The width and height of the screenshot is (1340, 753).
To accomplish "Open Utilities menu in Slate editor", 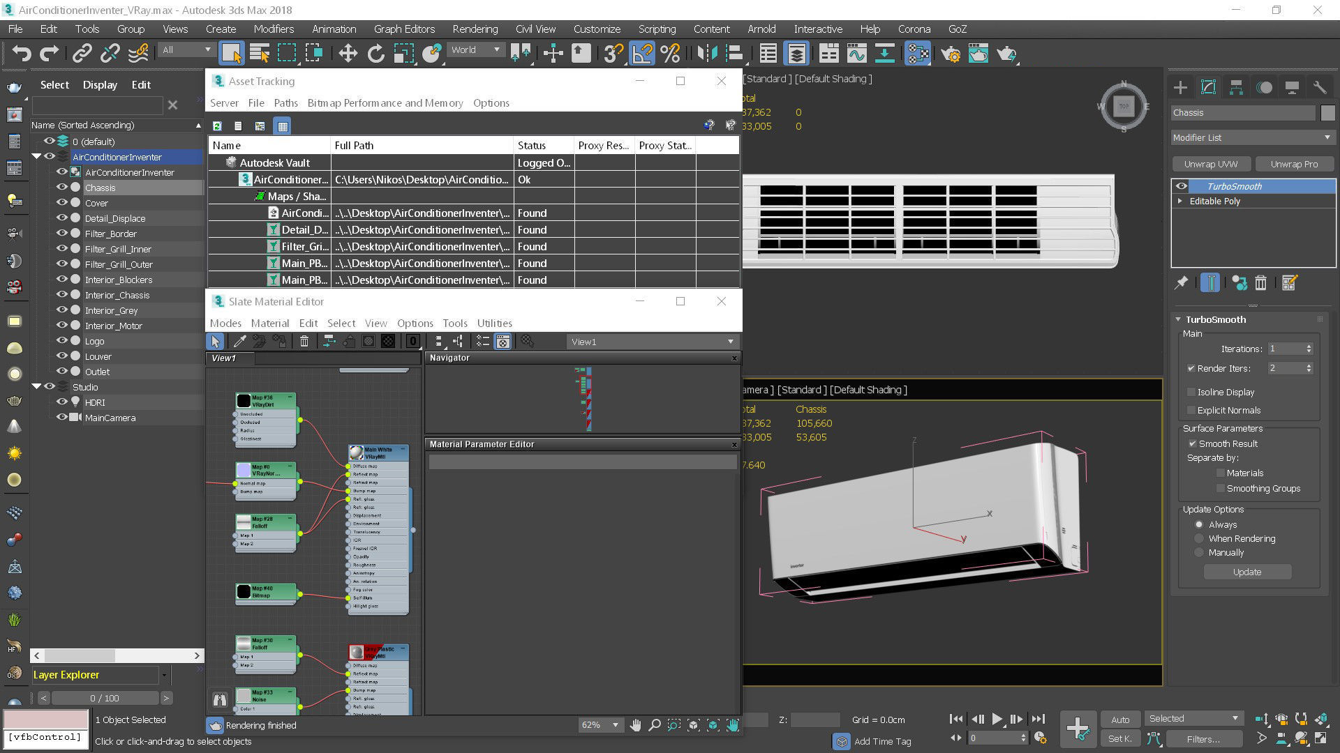I will click(x=494, y=323).
